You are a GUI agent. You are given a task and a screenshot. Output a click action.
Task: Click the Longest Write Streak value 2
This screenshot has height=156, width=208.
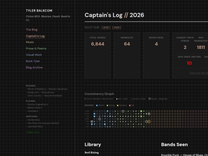(x=185, y=47)
